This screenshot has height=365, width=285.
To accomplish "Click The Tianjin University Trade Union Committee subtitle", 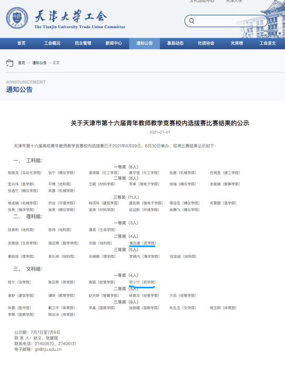I will (x=79, y=27).
